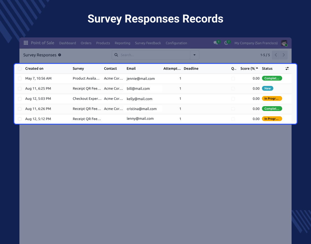Click the Checkout Exper... survey cell

pos(87,99)
